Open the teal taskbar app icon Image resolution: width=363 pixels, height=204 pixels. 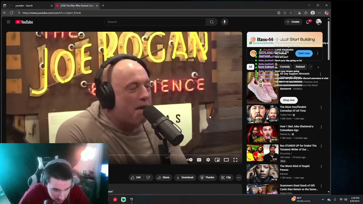[x=123, y=199]
